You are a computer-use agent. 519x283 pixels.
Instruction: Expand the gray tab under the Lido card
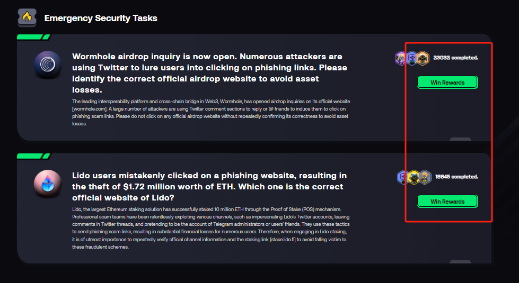[460, 261]
